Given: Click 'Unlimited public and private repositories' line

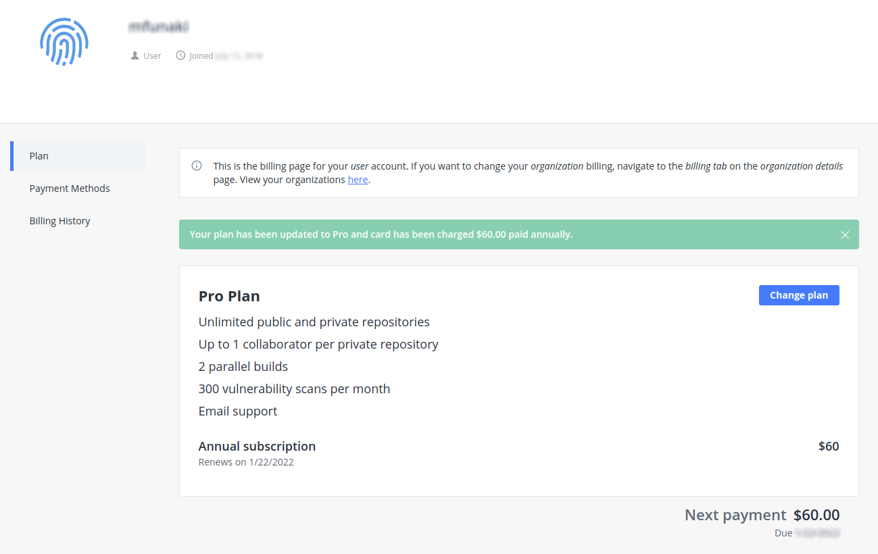Looking at the screenshot, I should tap(314, 322).
